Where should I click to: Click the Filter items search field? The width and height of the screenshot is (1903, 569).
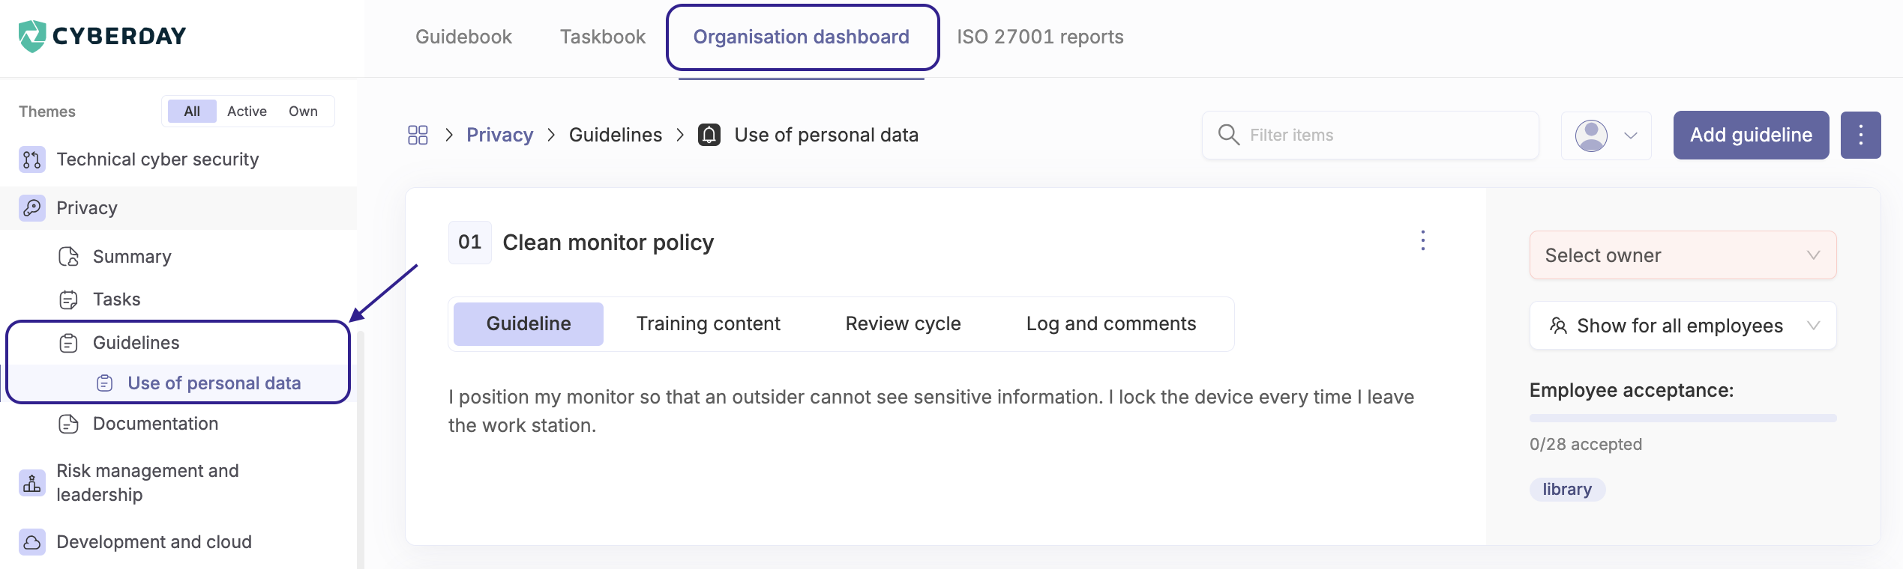[1371, 135]
